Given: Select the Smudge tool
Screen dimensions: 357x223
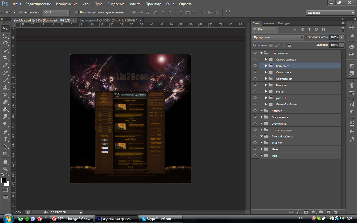Looking at the screenshot, I should point(5,117).
